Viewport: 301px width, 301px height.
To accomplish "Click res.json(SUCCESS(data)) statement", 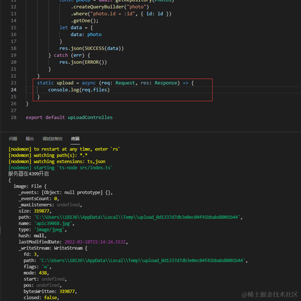I will (x=92, y=48).
